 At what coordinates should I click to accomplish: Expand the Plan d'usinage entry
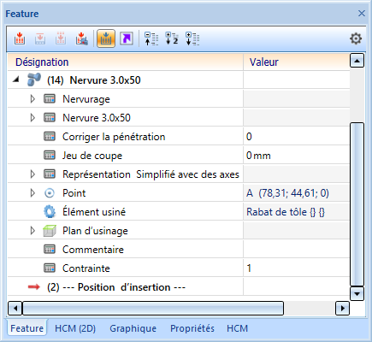pyautogui.click(x=32, y=231)
